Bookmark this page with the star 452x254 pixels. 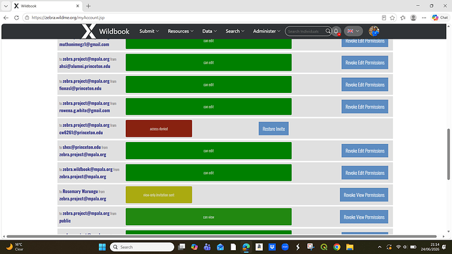[392, 18]
